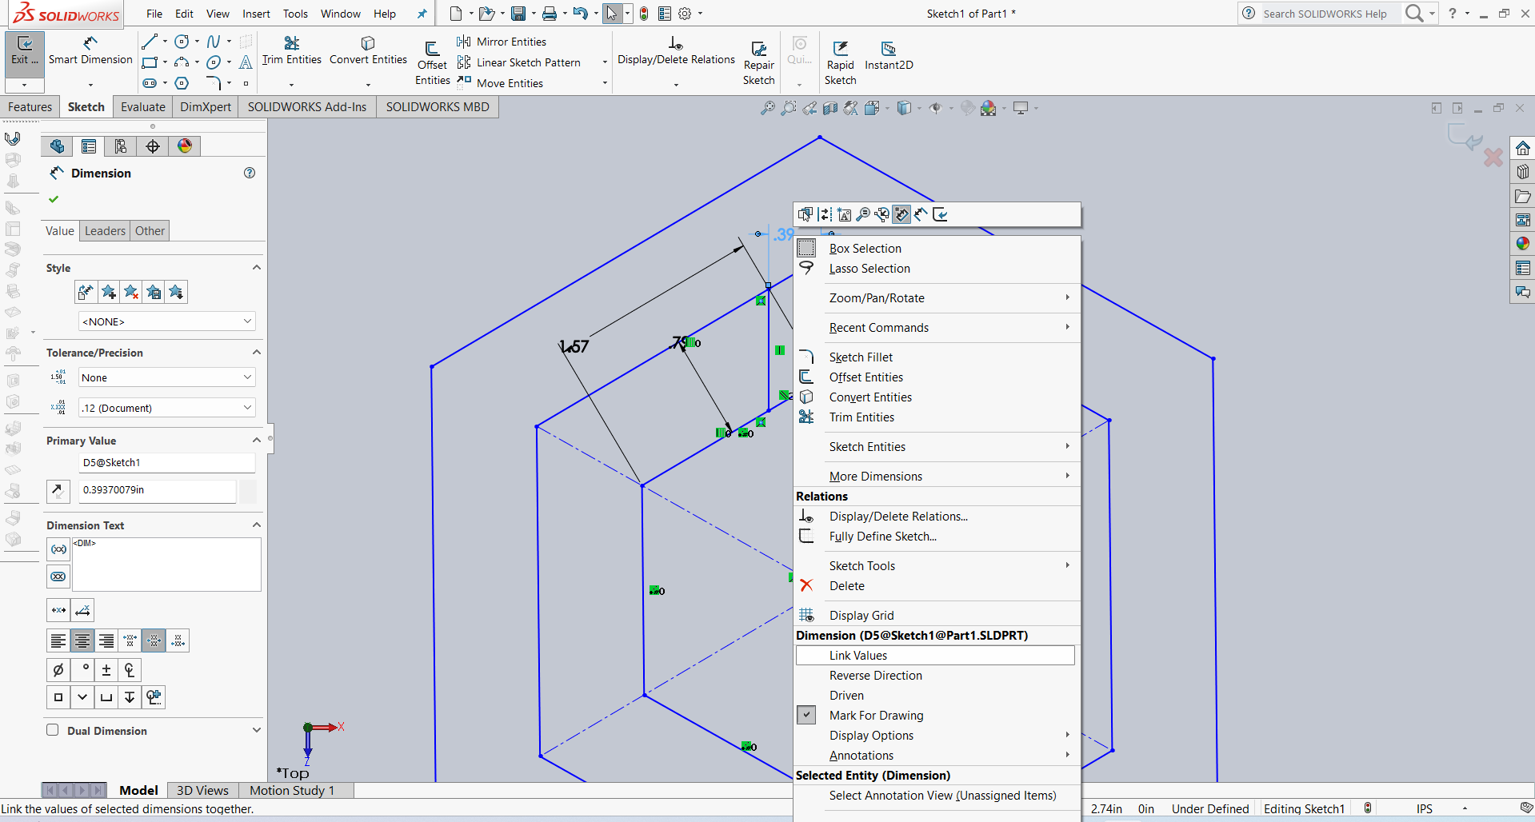Expand Zoom/Pan/Rotate submenu
The height and width of the screenshot is (822, 1535).
(937, 298)
